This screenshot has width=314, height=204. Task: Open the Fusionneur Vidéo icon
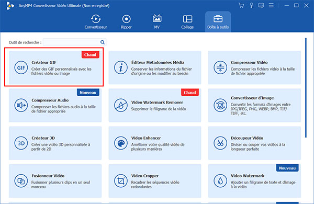coord(21,181)
